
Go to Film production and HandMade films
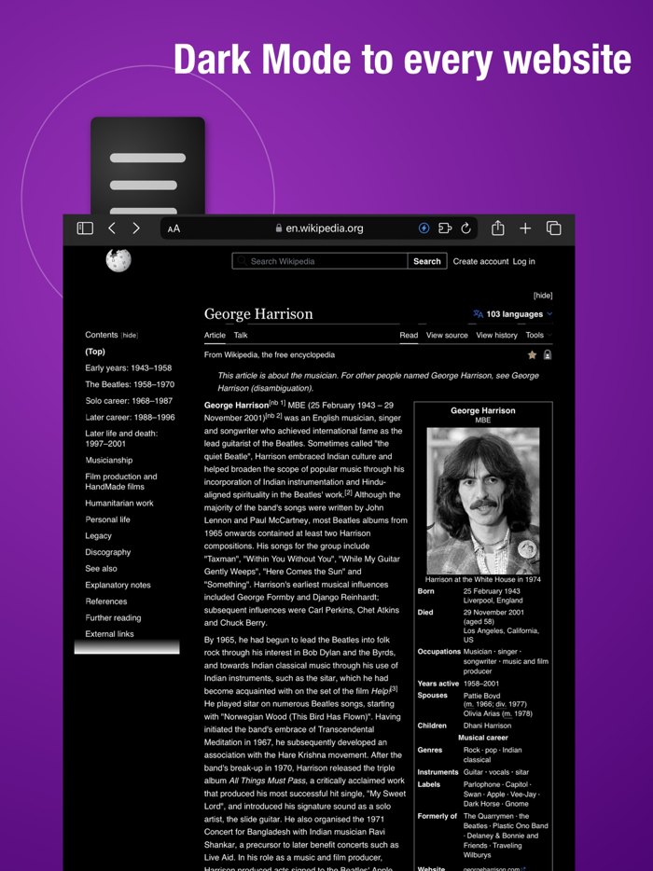[x=121, y=481]
